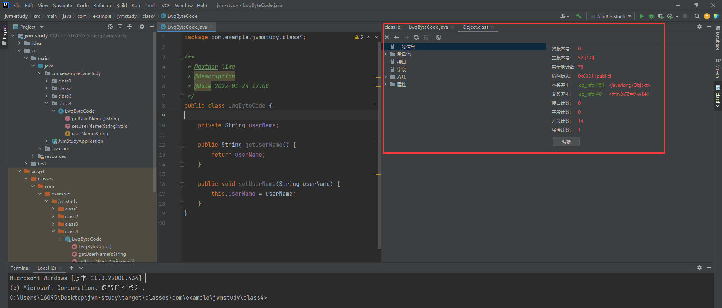Open Project panel gear options

click(142, 27)
